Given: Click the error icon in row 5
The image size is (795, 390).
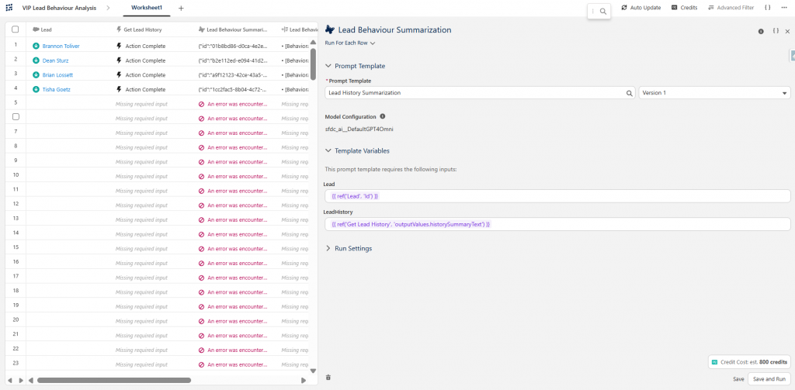Looking at the screenshot, I should 202,104.
